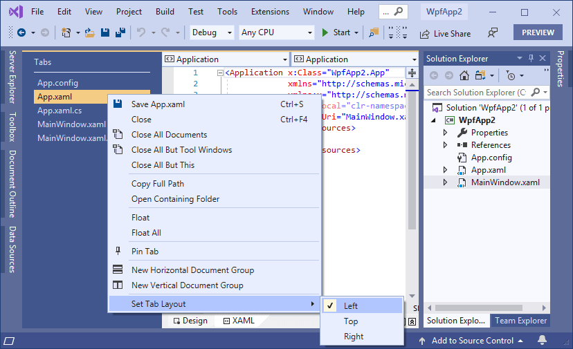Click the Send Feedback icon
This screenshot has height=349, width=573.
pyautogui.click(x=493, y=32)
